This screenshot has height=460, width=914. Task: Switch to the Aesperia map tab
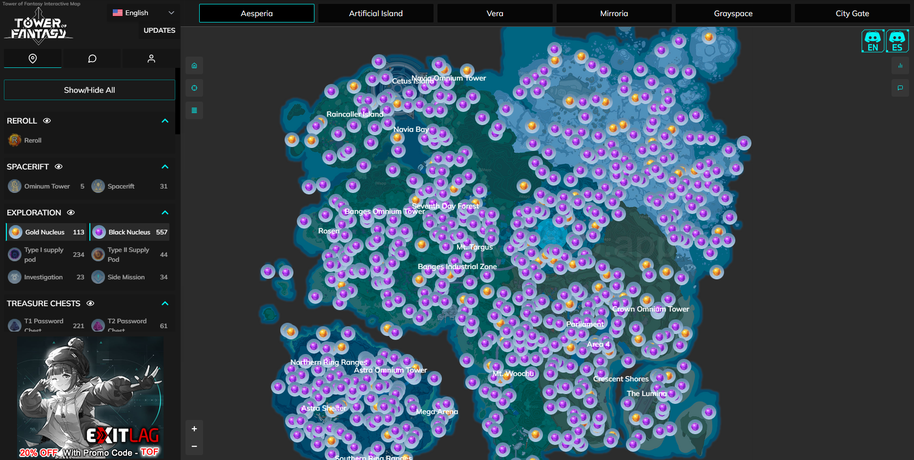(257, 13)
